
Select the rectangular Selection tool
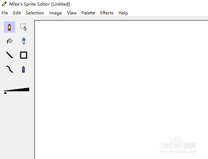[24, 27]
